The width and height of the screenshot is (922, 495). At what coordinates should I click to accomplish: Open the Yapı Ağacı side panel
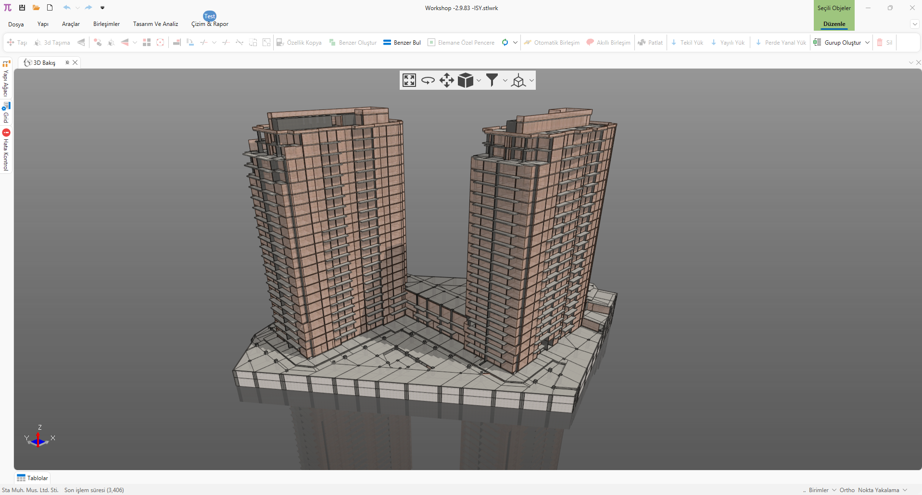tap(6, 79)
